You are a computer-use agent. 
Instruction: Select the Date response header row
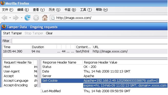click(x=104, y=71)
